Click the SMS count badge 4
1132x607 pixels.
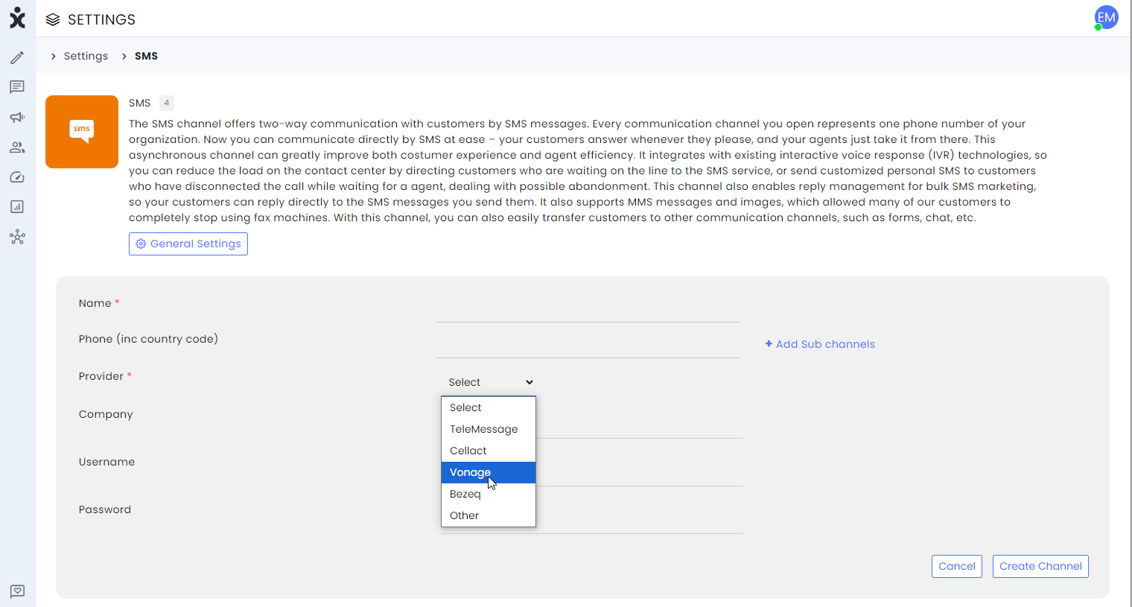click(x=167, y=103)
